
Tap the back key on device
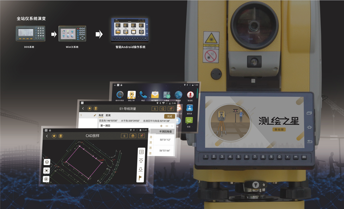click(310, 142)
